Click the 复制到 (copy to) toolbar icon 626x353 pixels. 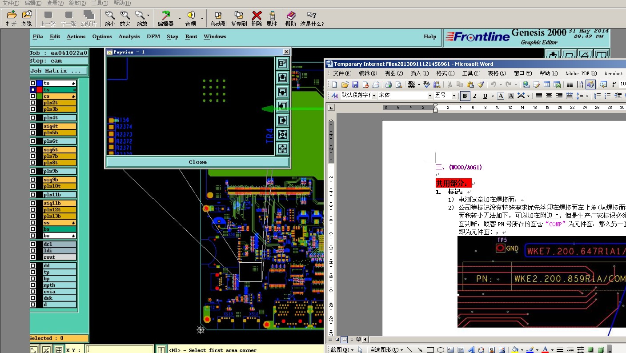pos(239,16)
